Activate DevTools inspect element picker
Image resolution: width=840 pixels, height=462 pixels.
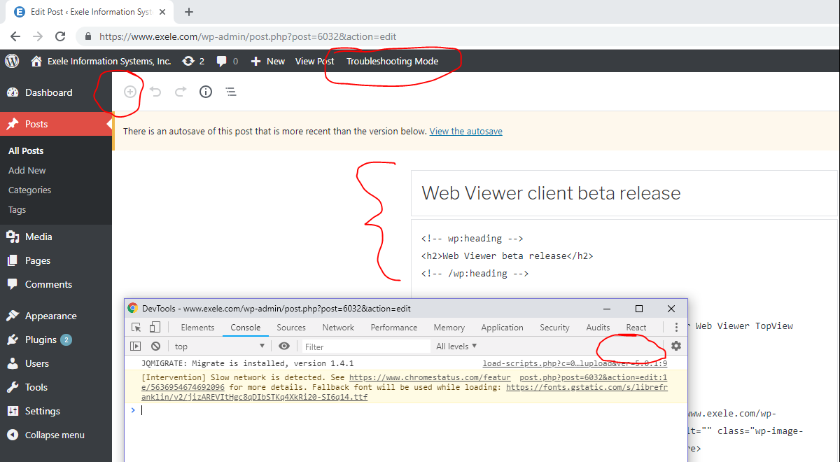tap(136, 327)
